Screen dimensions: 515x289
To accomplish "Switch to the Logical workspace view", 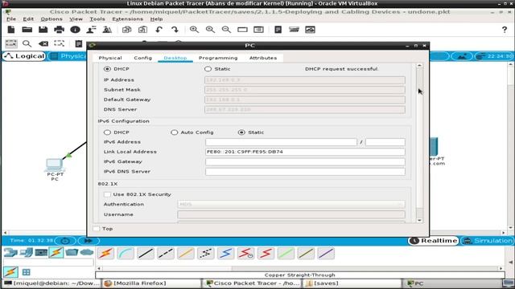I will [24, 56].
